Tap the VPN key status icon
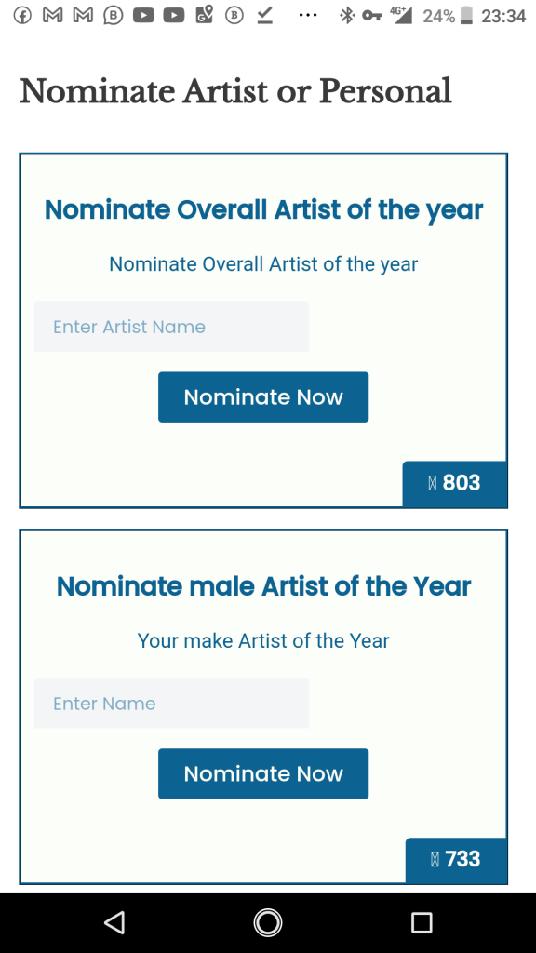The width and height of the screenshot is (536, 953). point(372,15)
